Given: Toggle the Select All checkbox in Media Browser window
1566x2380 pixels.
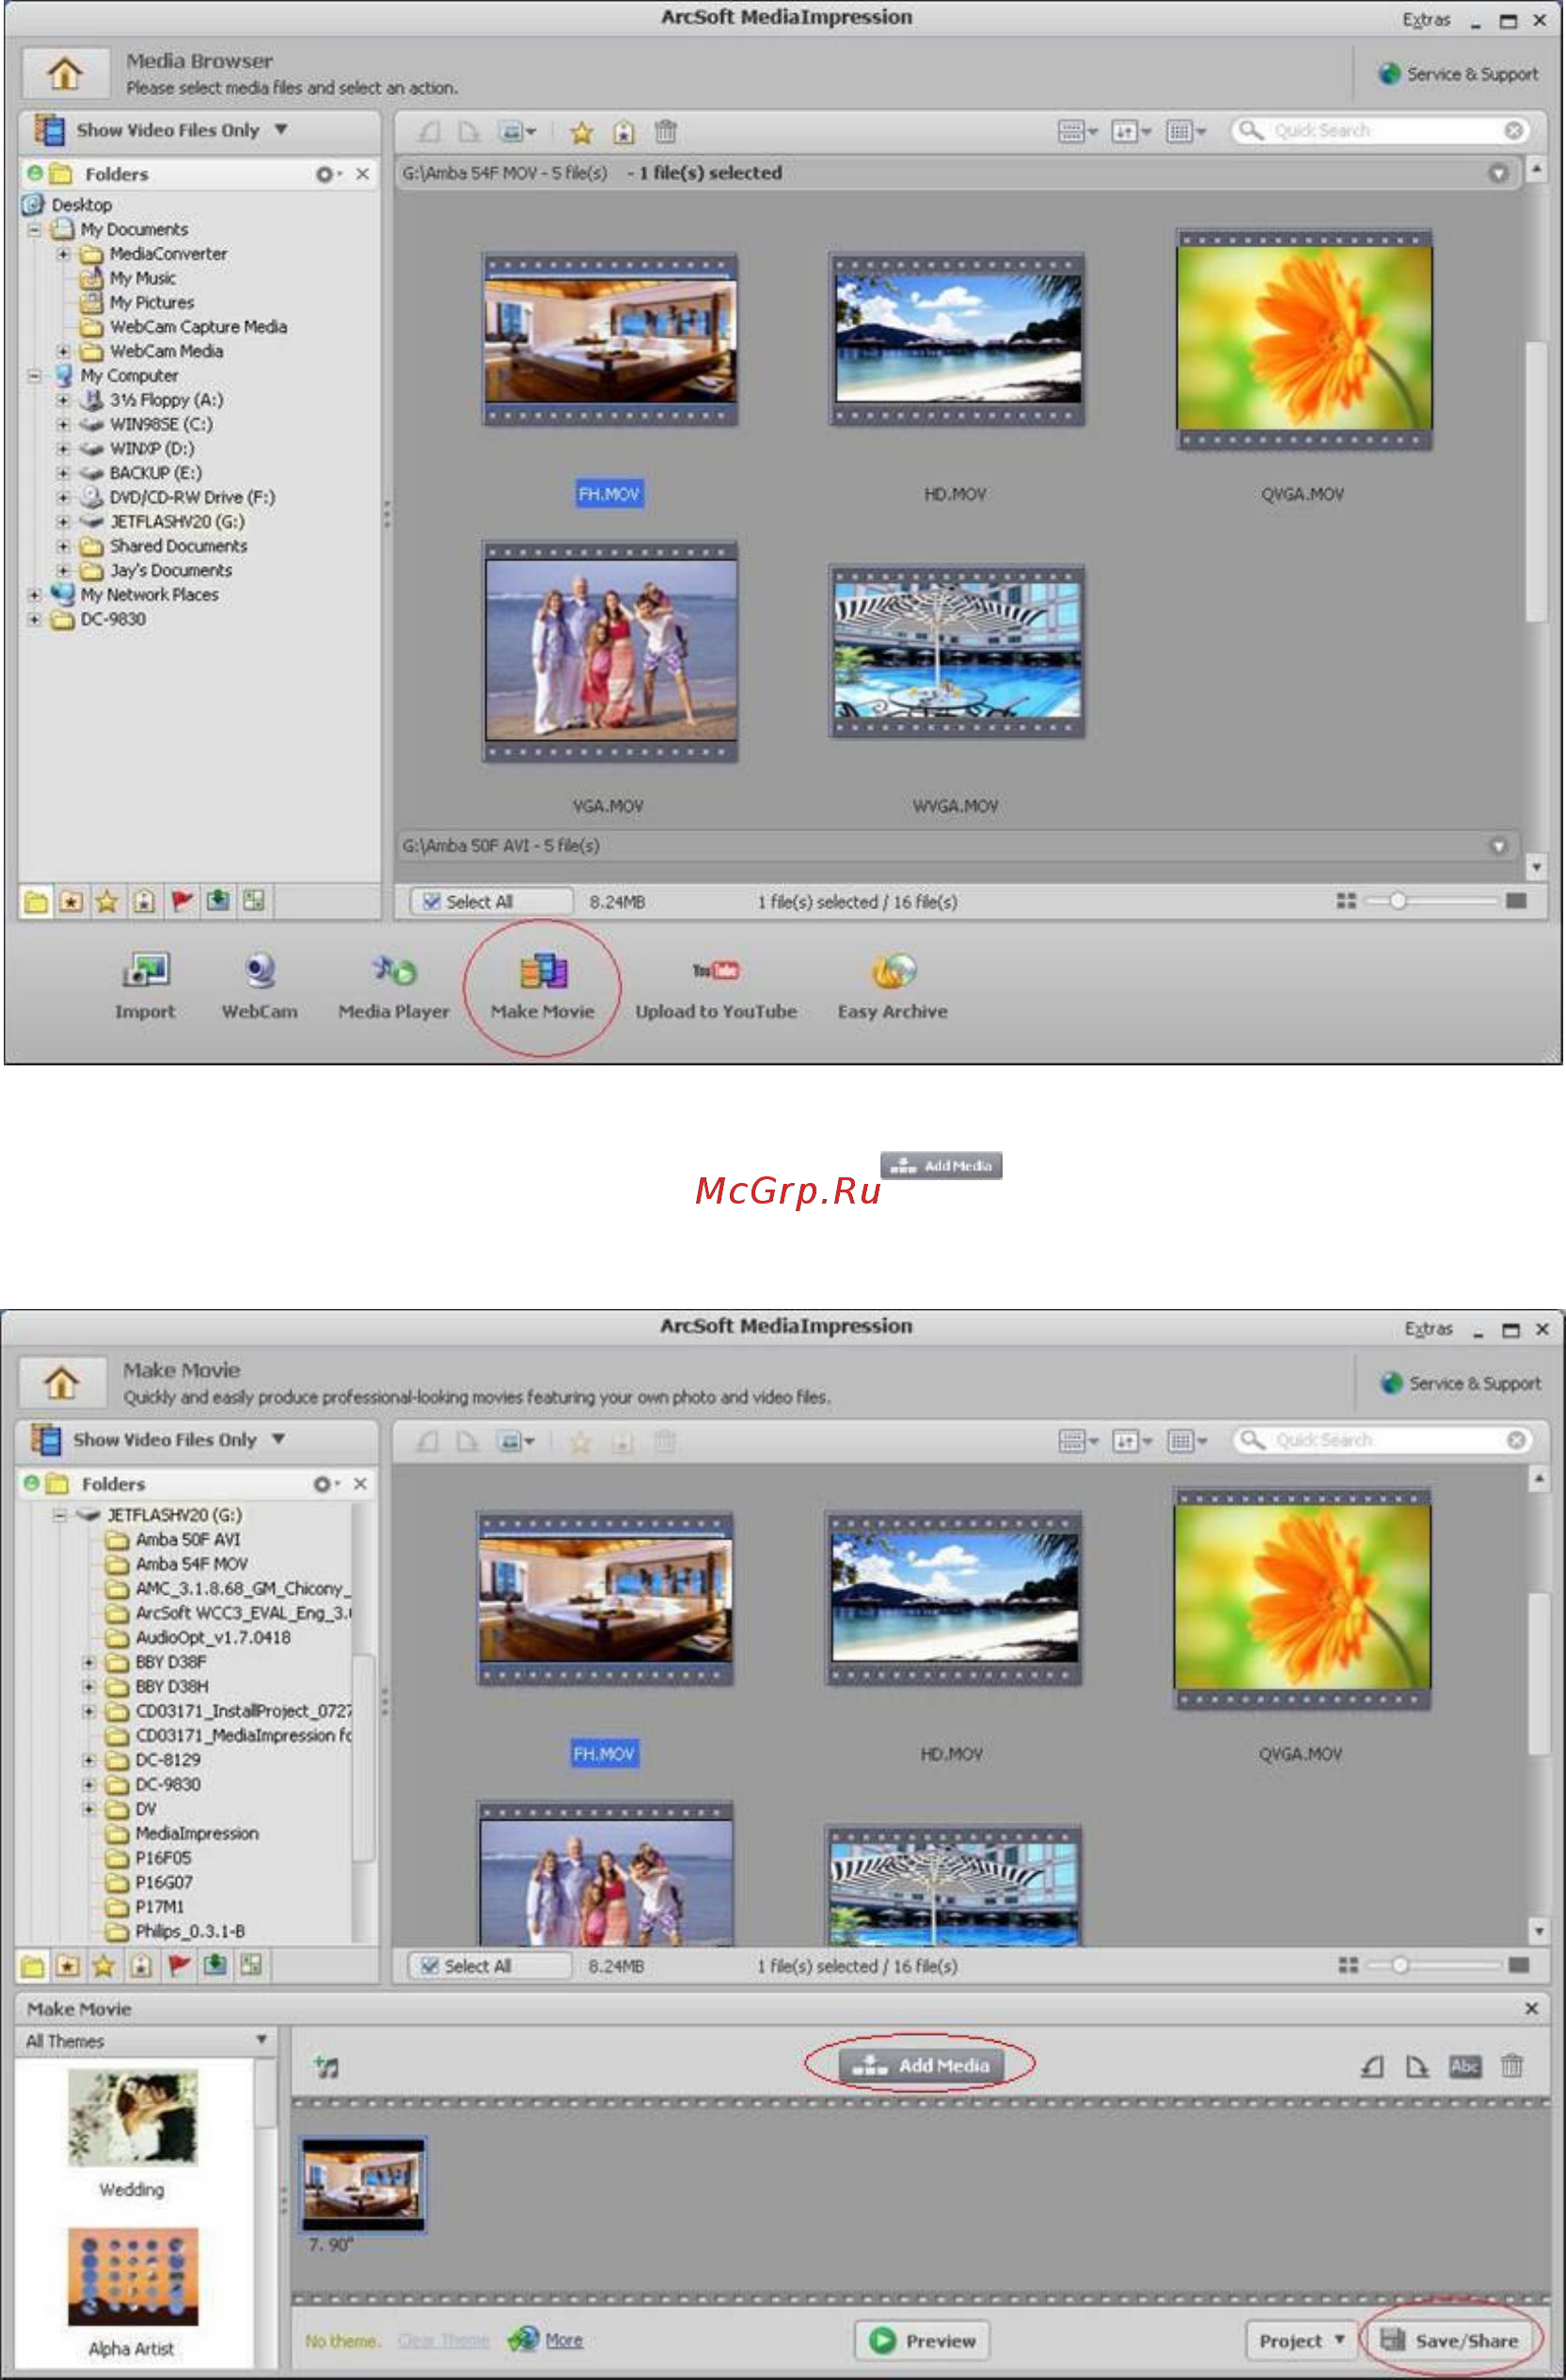Looking at the screenshot, I should pos(431,901).
